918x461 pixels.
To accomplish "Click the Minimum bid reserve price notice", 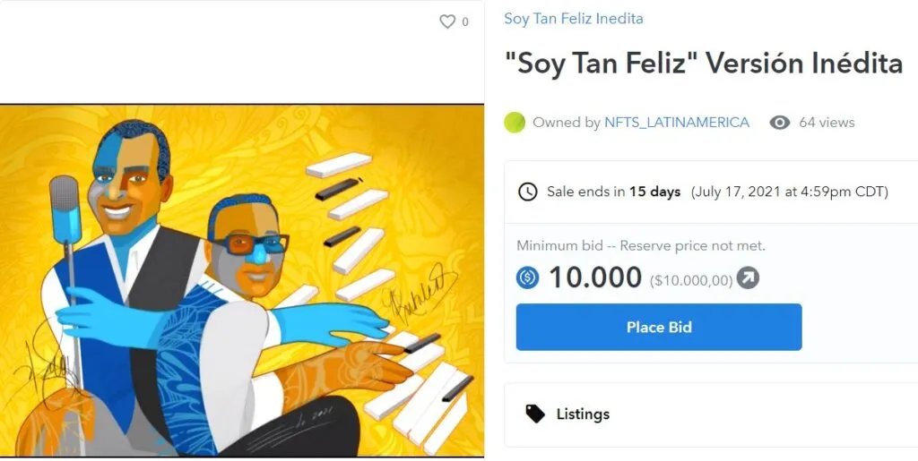I will [640, 246].
